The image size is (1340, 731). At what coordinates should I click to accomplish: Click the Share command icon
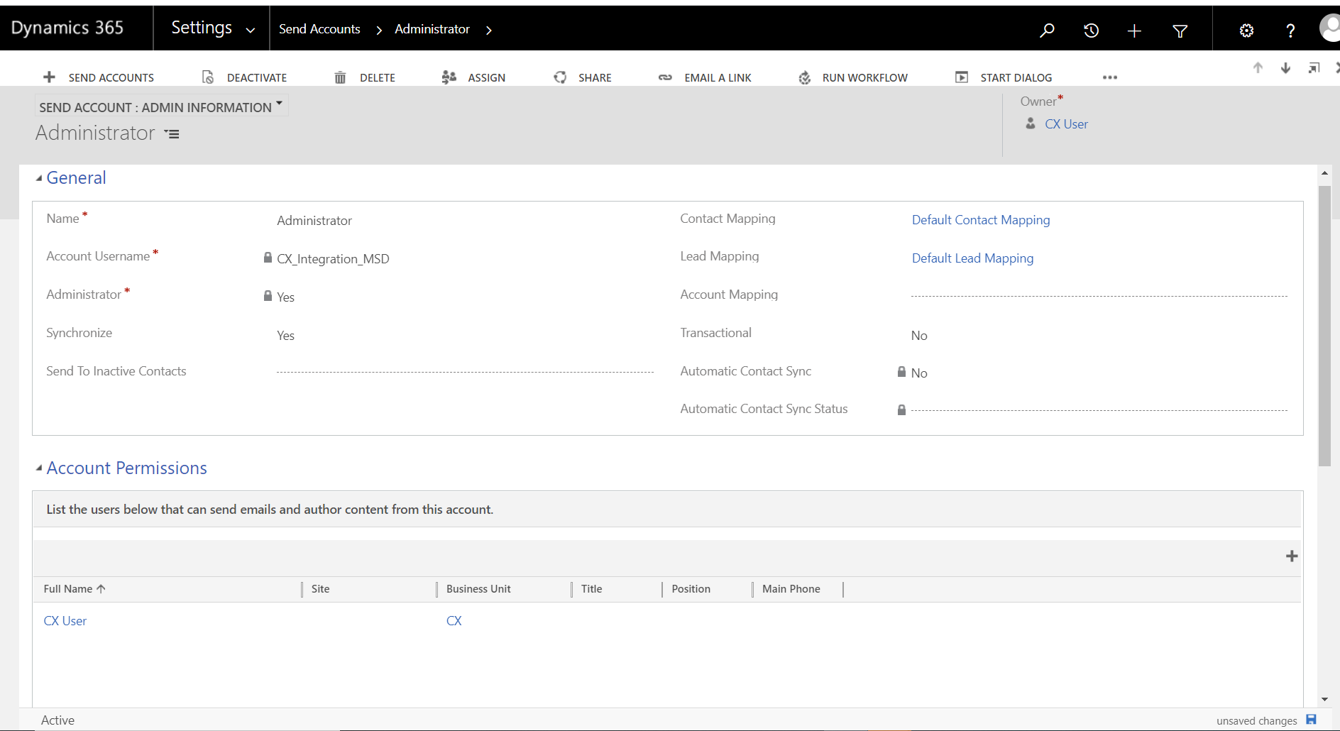(x=560, y=77)
